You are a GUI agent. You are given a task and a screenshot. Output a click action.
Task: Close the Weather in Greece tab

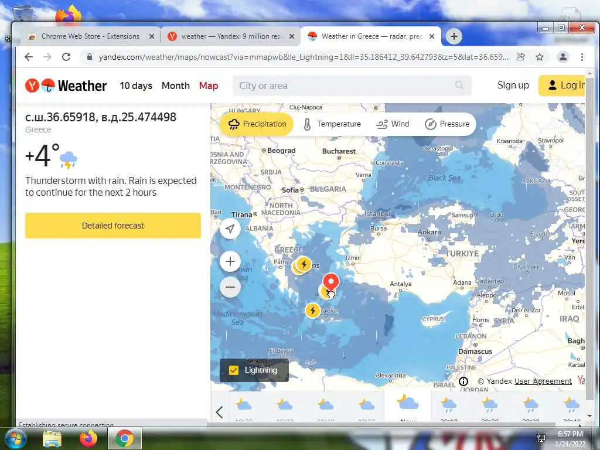pos(432,36)
